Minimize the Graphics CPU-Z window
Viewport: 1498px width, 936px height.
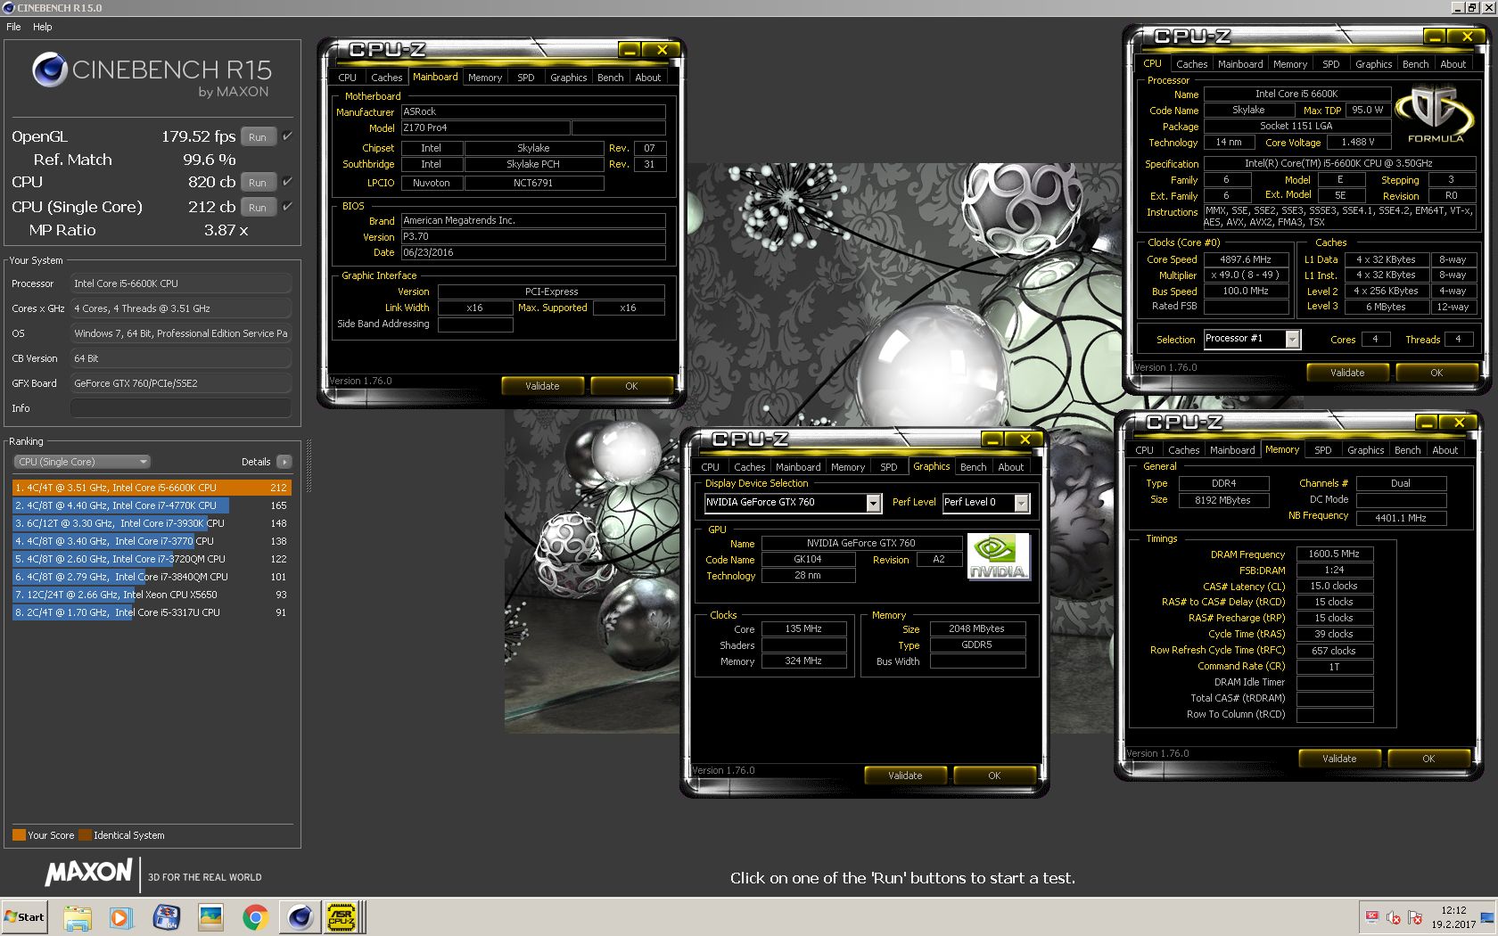992,439
